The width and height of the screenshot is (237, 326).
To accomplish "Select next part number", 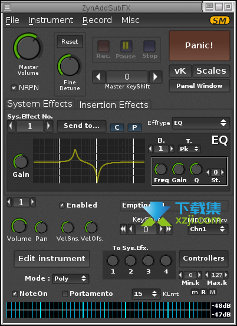I will coord(32,202).
